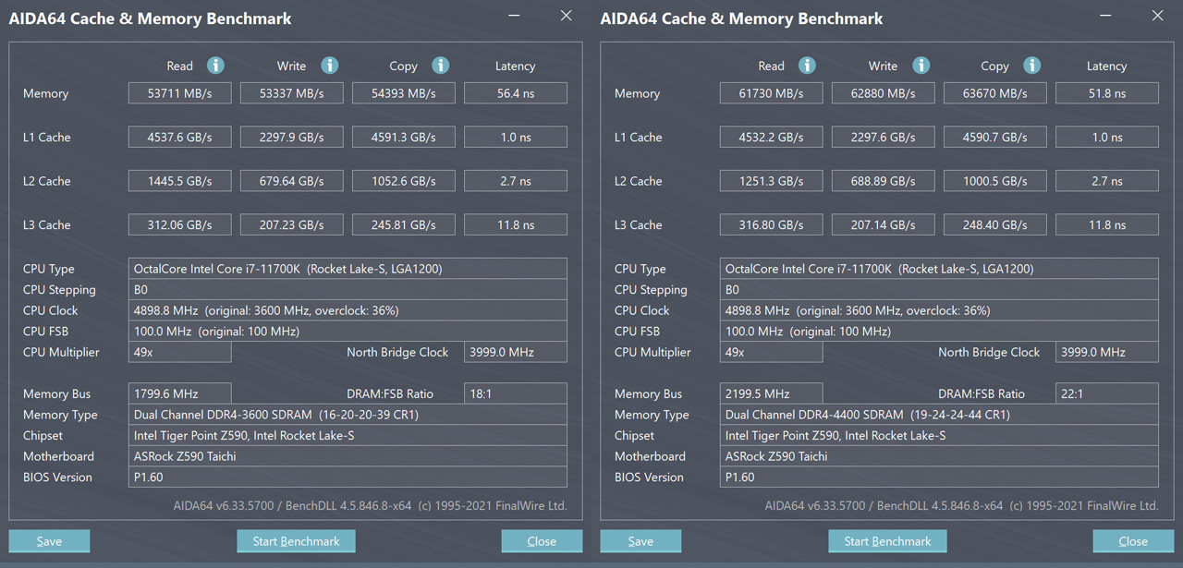Start Benchmark in the right window

tap(887, 540)
